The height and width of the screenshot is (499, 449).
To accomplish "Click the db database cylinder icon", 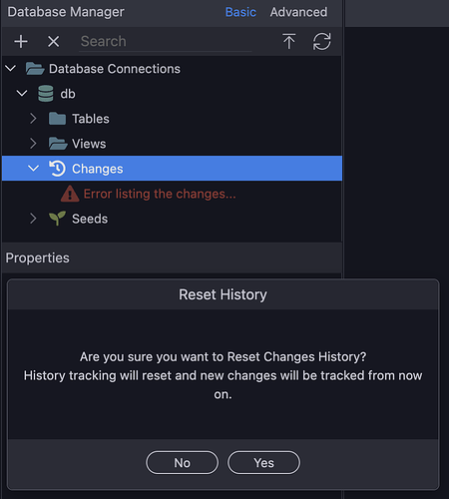I will pos(46,94).
